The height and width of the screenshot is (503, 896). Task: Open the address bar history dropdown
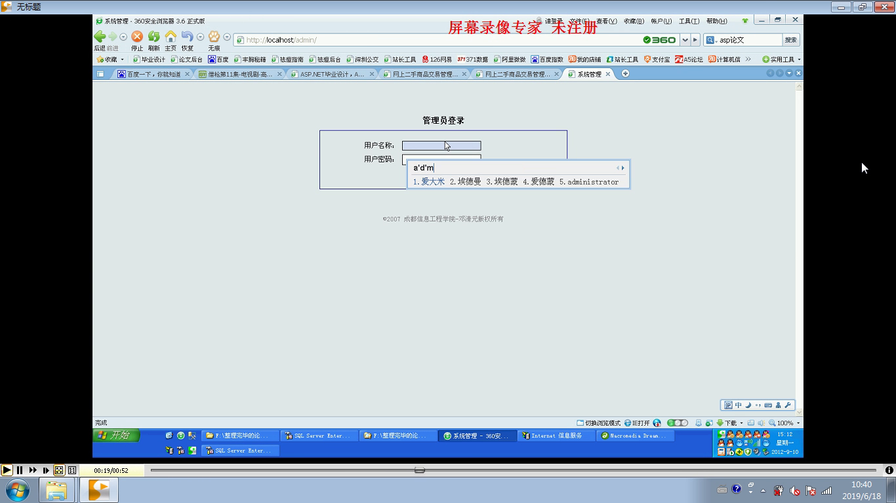tap(685, 40)
